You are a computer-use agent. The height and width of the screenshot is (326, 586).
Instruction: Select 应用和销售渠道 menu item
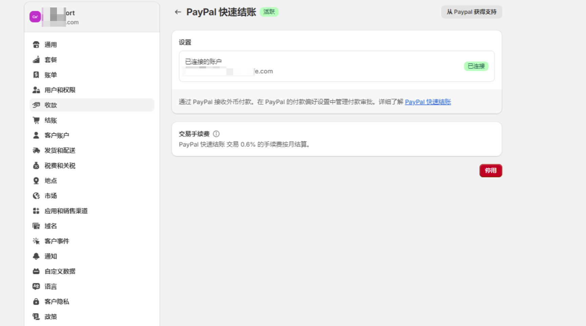coord(92,211)
